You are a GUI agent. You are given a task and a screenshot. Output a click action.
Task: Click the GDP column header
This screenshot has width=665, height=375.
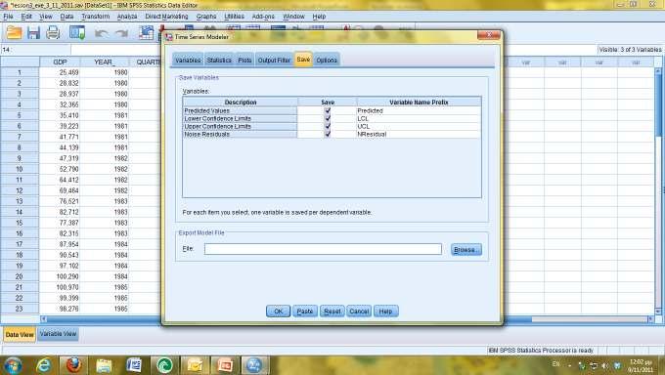click(60, 62)
